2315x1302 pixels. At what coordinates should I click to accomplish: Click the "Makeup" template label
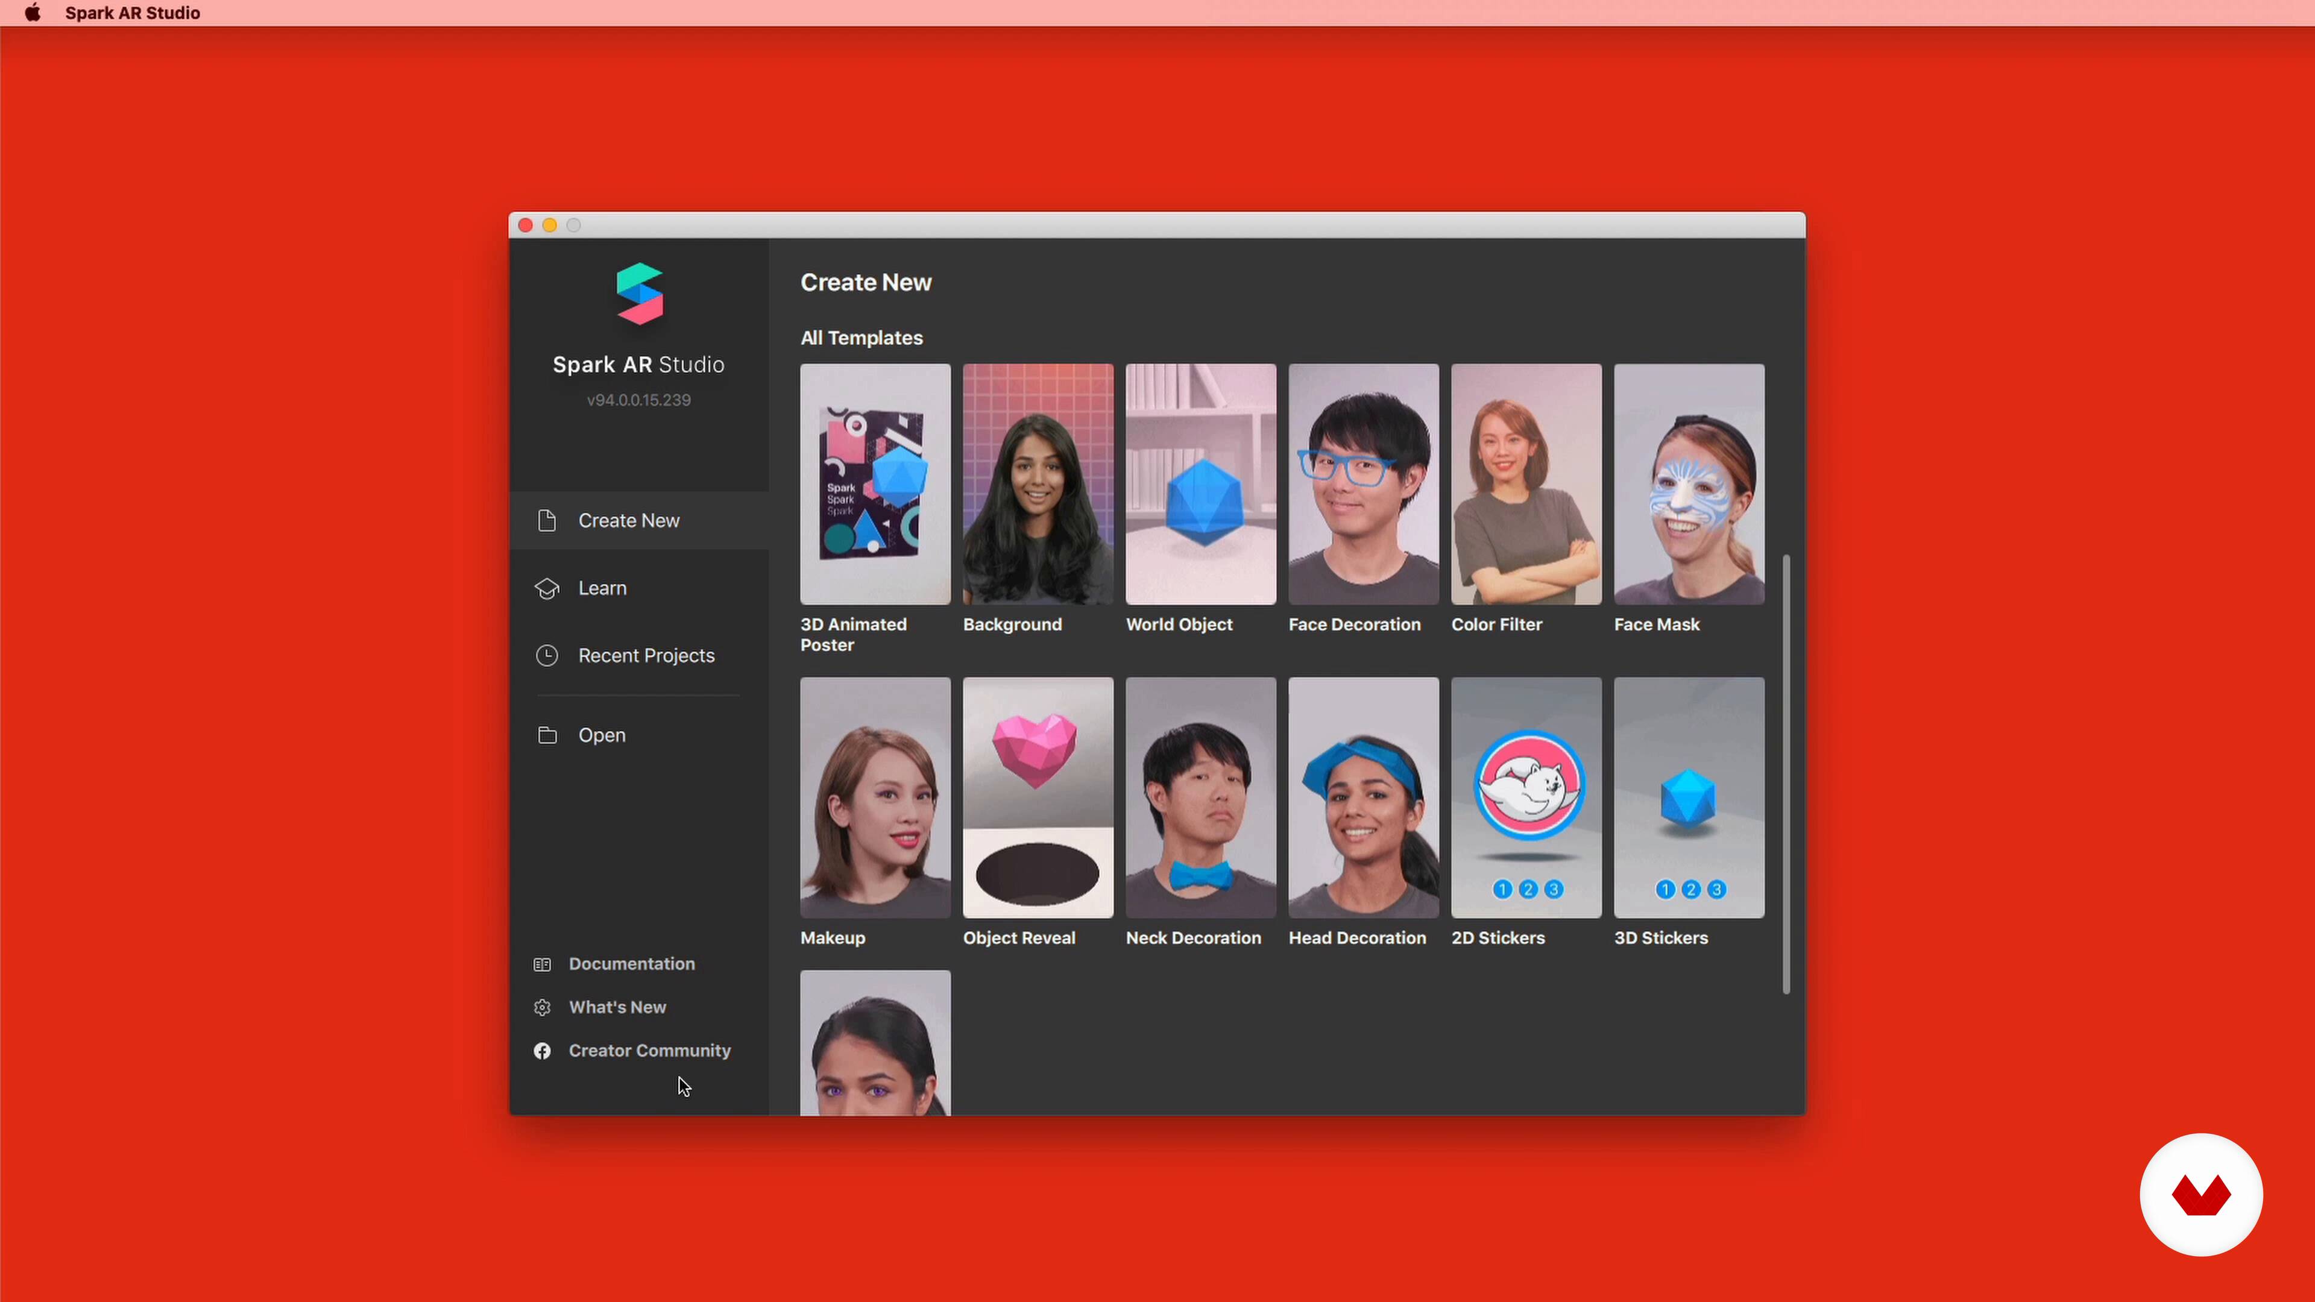832,938
